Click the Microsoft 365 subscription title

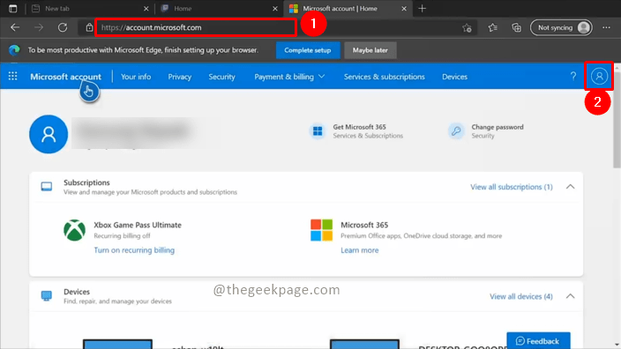(x=364, y=225)
